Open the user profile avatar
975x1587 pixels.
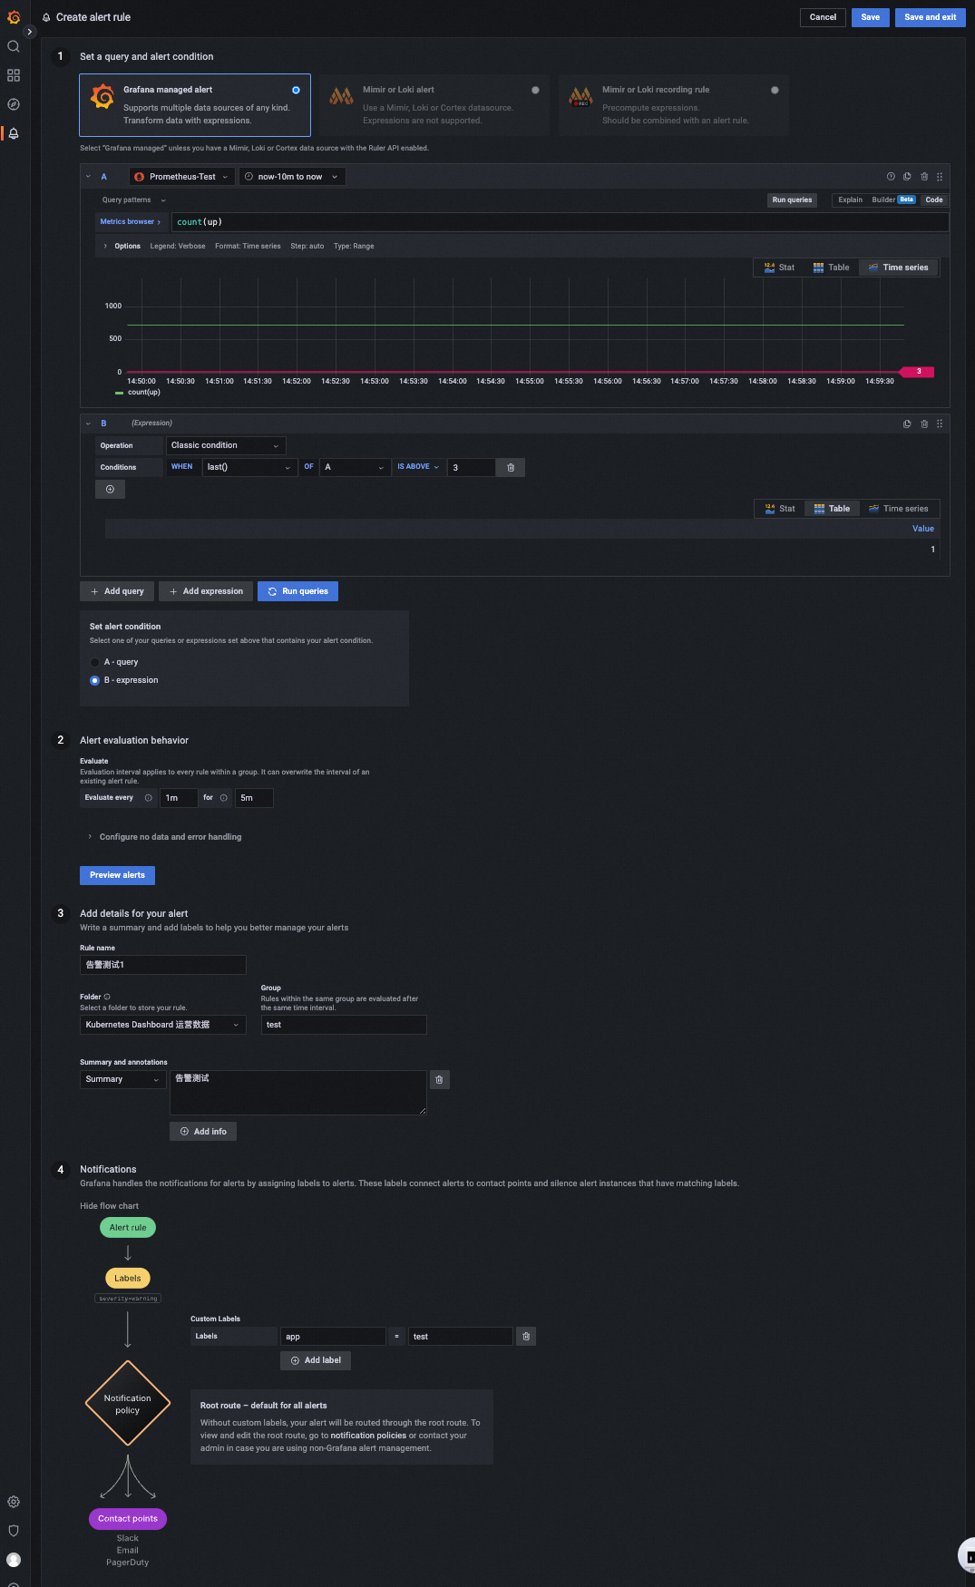point(14,1560)
